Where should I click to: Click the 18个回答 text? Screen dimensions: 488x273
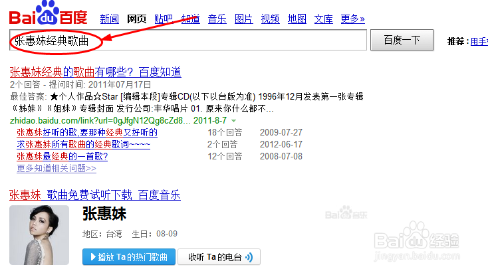coord(225,132)
